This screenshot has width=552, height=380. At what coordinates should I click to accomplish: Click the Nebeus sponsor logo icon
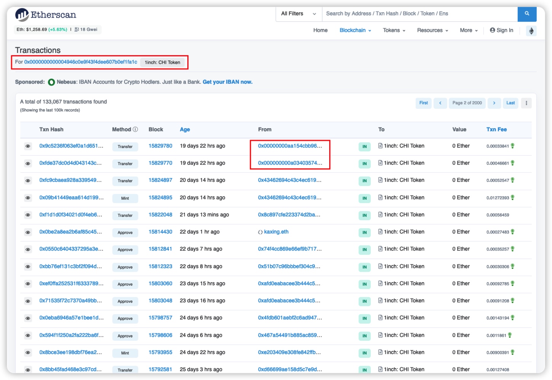coord(51,82)
